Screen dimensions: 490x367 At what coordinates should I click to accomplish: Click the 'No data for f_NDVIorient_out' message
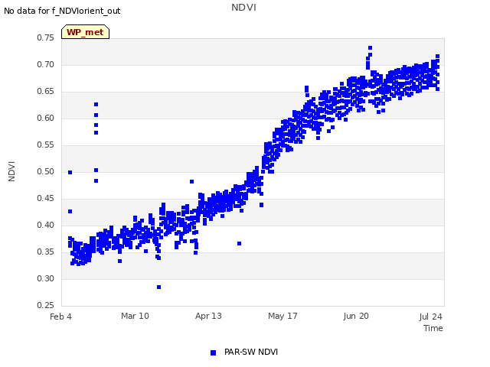pyautogui.click(x=62, y=11)
